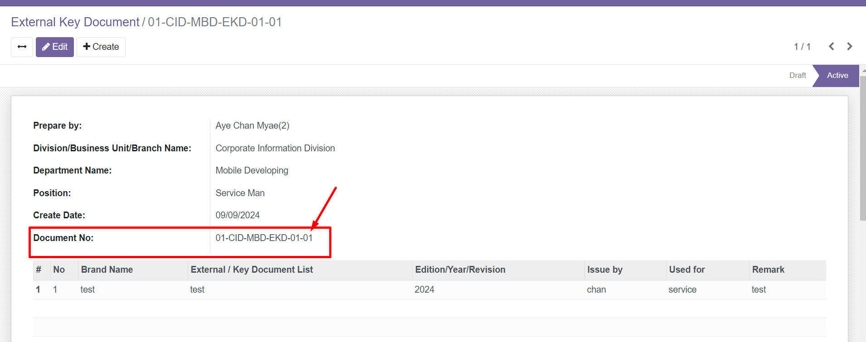Go to next record arrow
Viewport: 866px width, 342px height.
850,47
